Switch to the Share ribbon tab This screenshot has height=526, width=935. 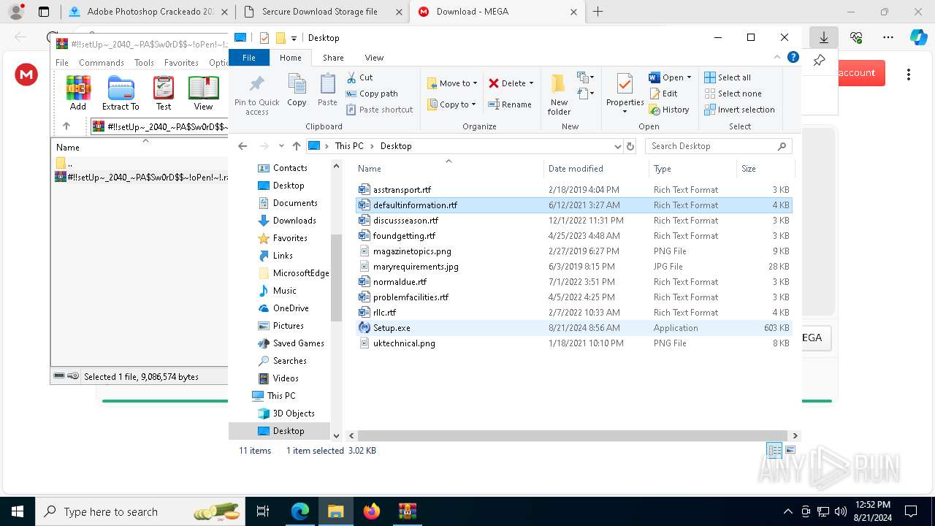[333, 58]
